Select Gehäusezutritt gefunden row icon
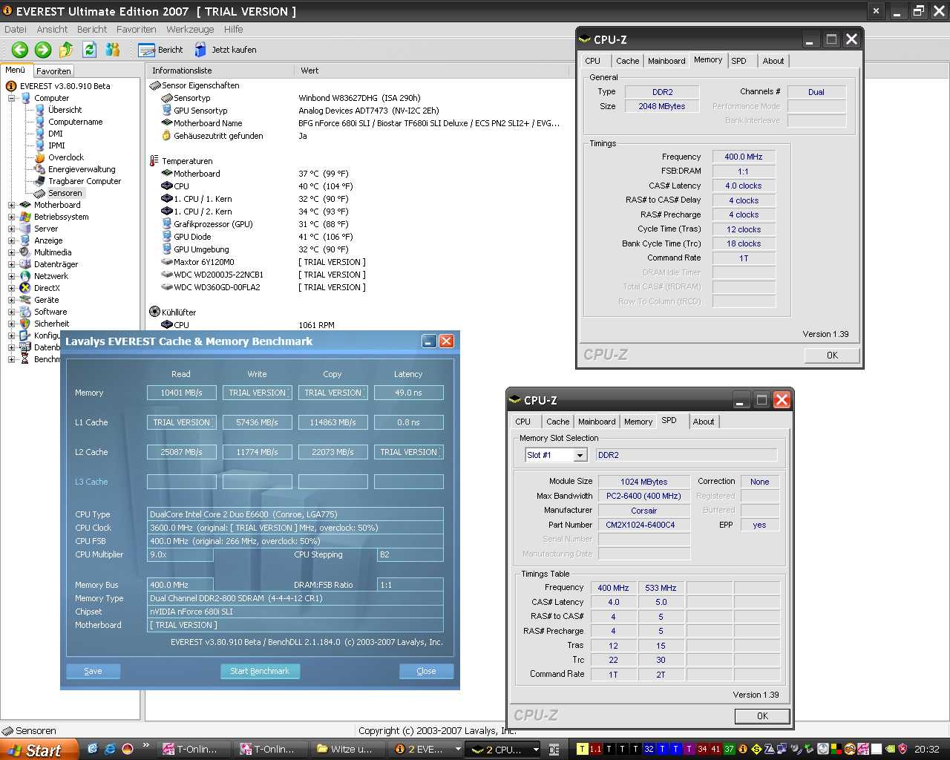Screen dimensions: 950x760 point(167,136)
